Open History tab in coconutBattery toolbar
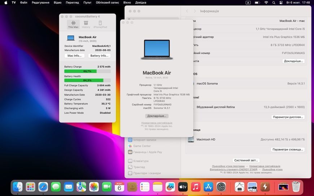Viewport: 314px width, 196px height. point(86,24)
